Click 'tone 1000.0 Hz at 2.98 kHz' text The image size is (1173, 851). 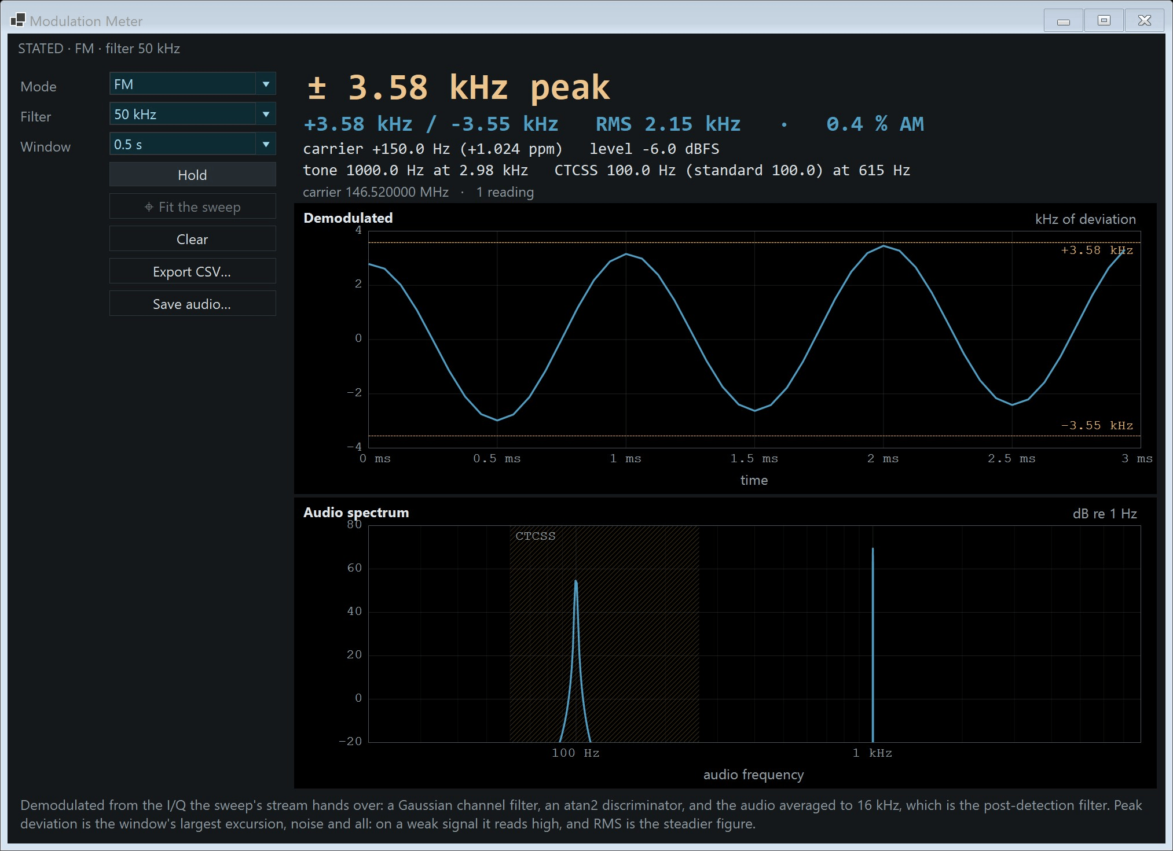(415, 170)
